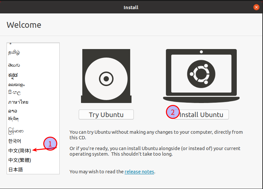Screen dimensions: 263x189
Task: Choose ಕನ್ನಡ in the language list
Action: coord(13,75)
